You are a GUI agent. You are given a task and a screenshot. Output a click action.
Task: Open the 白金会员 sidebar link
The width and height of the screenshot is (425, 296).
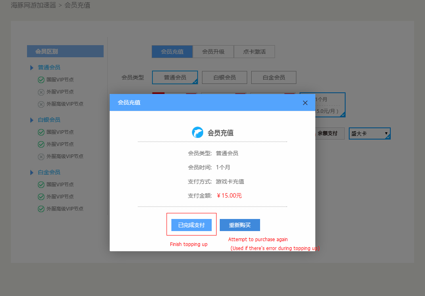[x=49, y=172]
